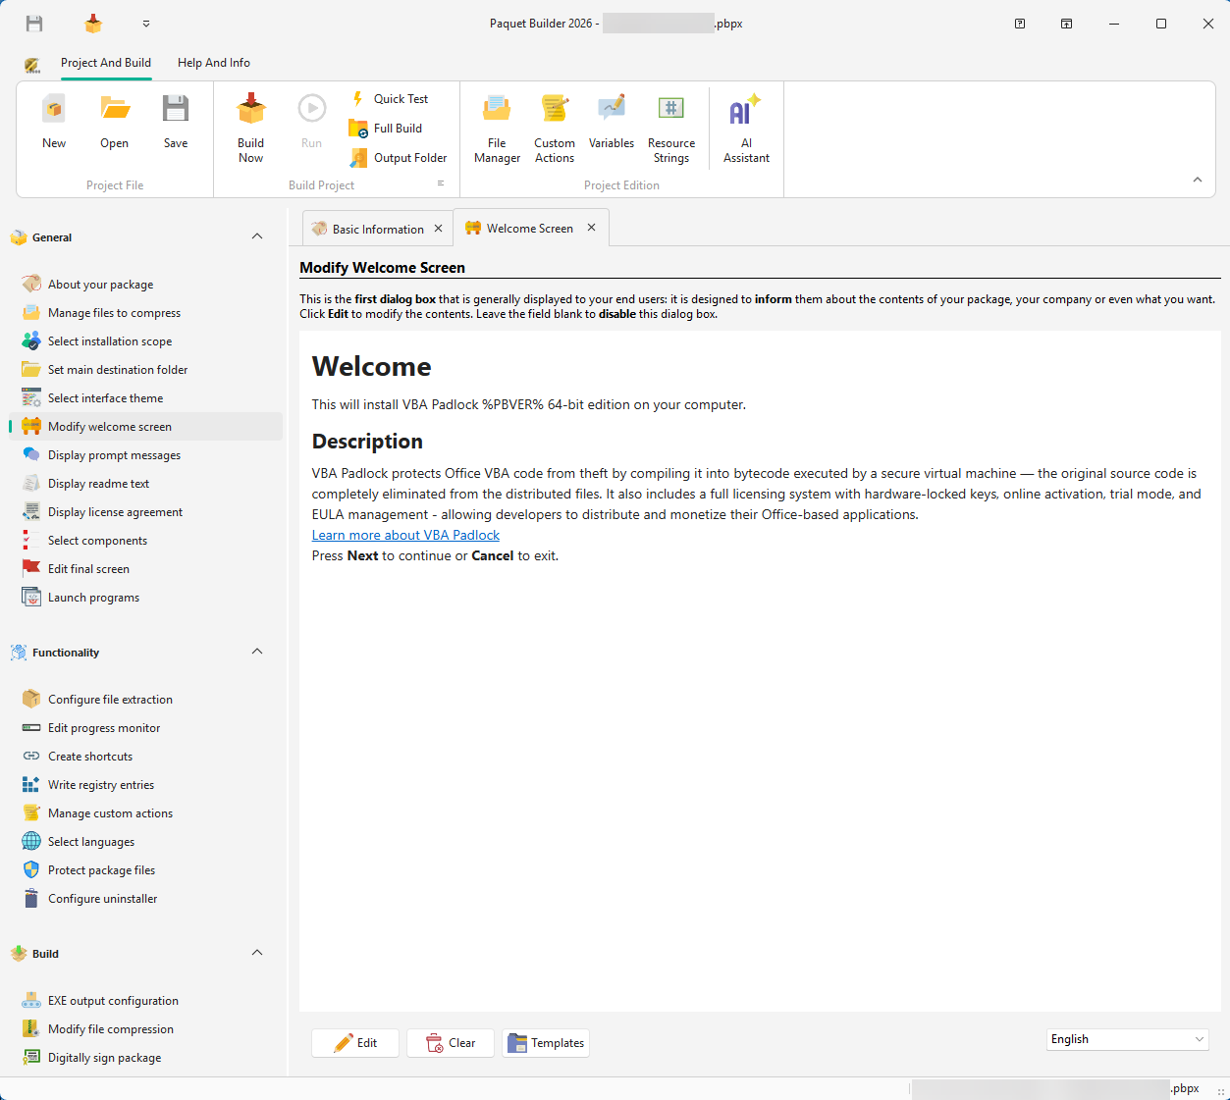This screenshot has width=1230, height=1100.
Task: Open Protect package files settings
Action: click(101, 869)
